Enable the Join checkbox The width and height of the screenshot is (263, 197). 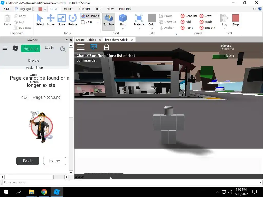tap(83, 22)
